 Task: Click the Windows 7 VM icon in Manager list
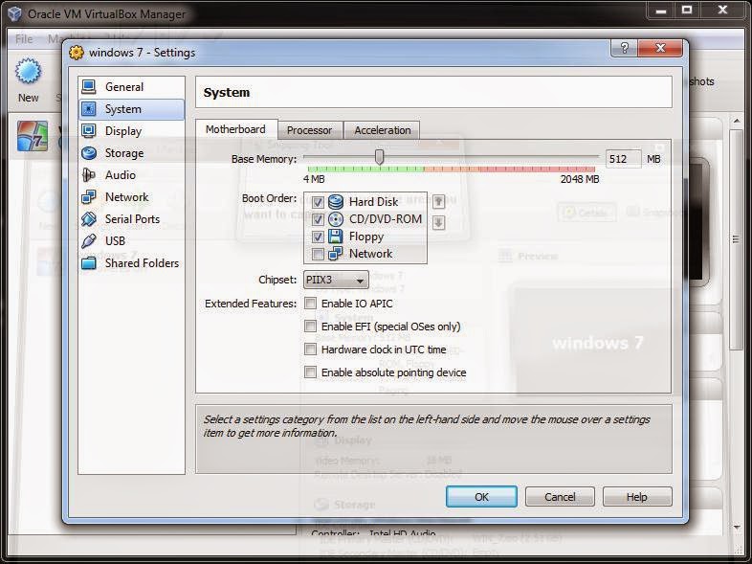click(33, 136)
